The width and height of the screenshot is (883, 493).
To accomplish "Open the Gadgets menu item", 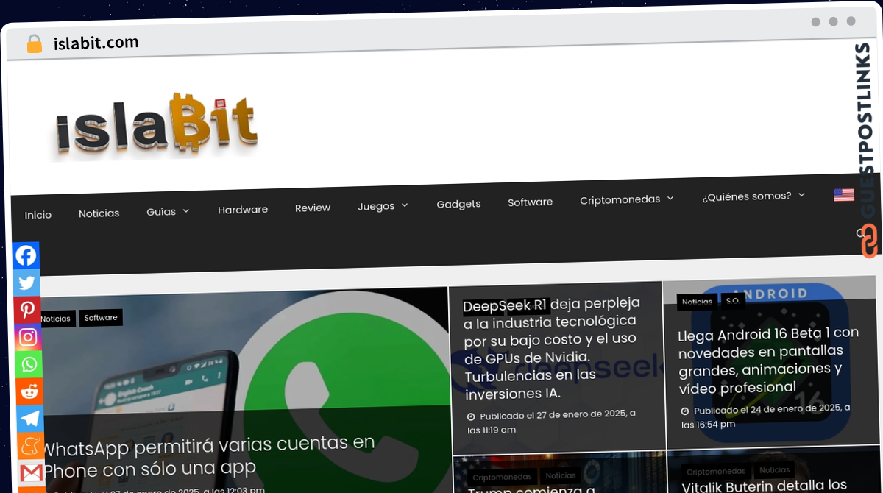I will point(458,204).
